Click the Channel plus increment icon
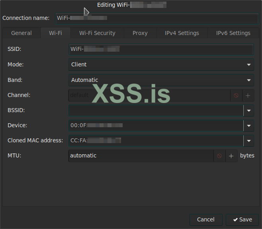The width and height of the screenshot is (262, 229). point(248,95)
